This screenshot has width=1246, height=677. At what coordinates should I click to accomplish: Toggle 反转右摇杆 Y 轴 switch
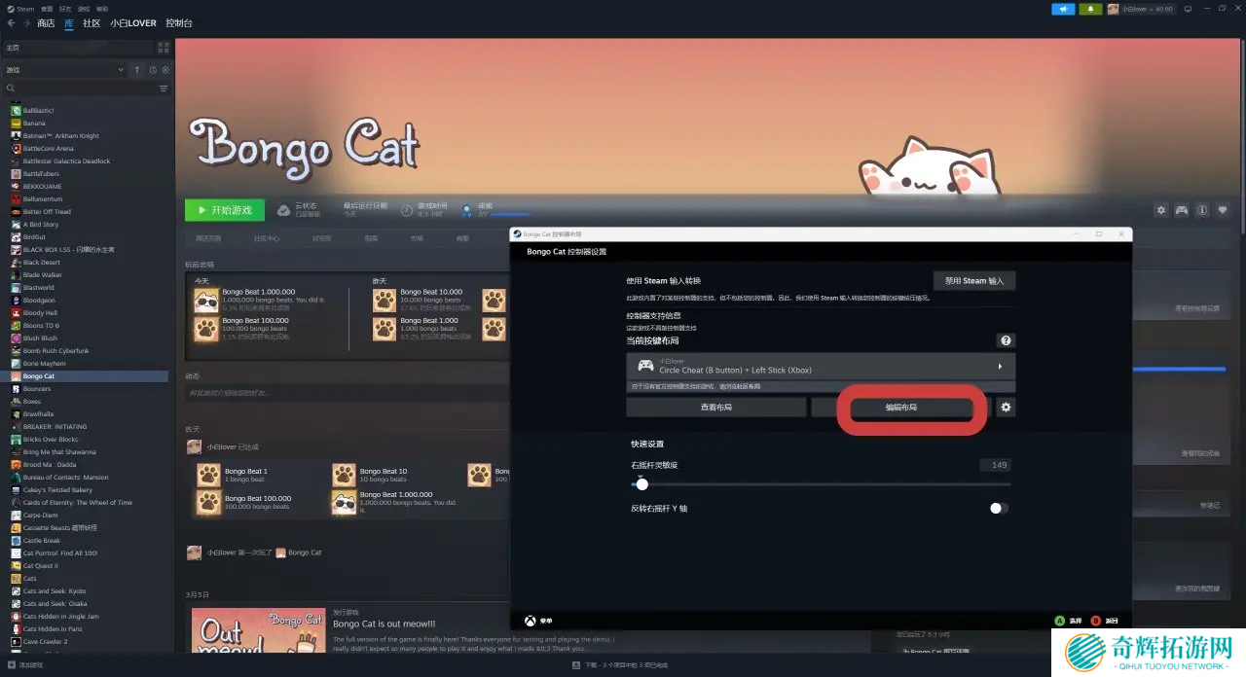point(999,508)
